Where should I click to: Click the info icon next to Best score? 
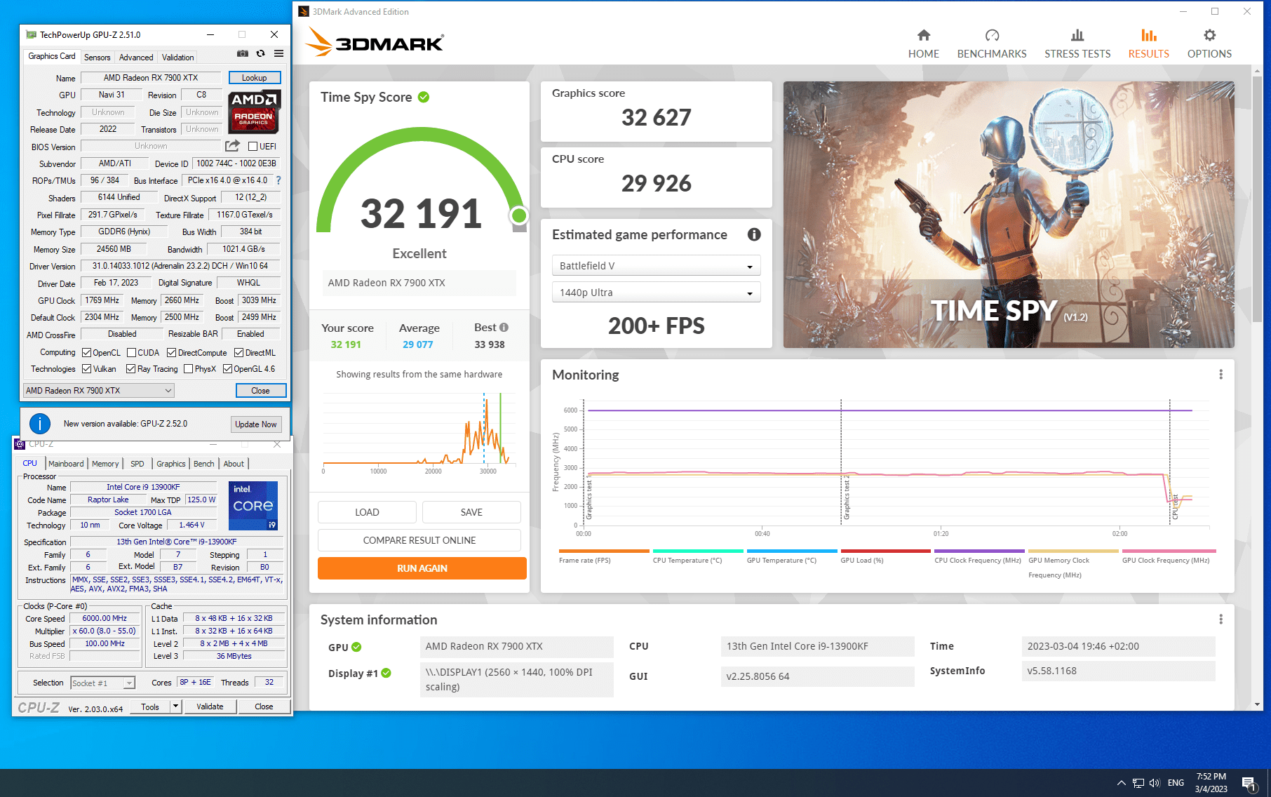[x=504, y=328]
